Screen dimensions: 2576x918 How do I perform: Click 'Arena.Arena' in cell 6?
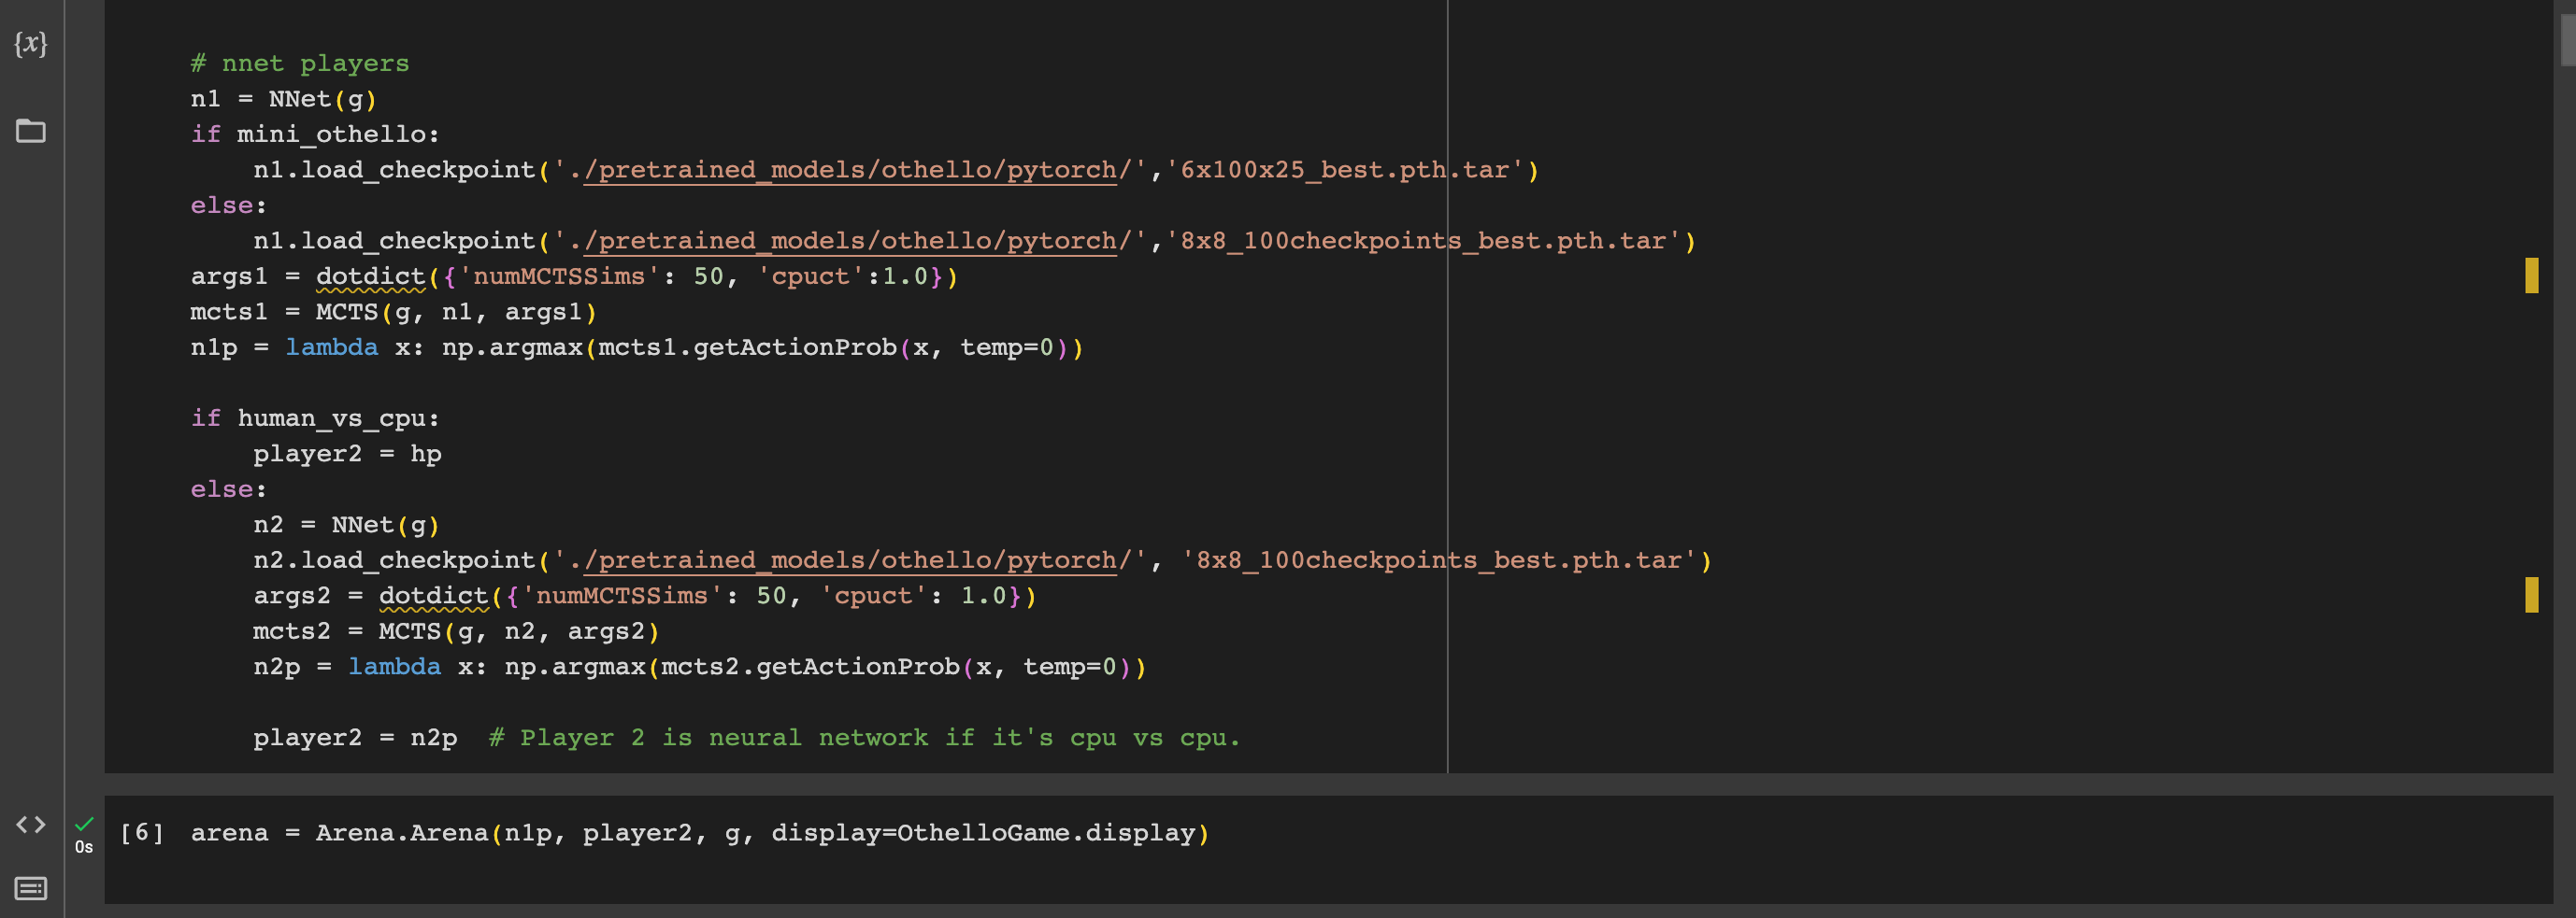click(x=402, y=833)
